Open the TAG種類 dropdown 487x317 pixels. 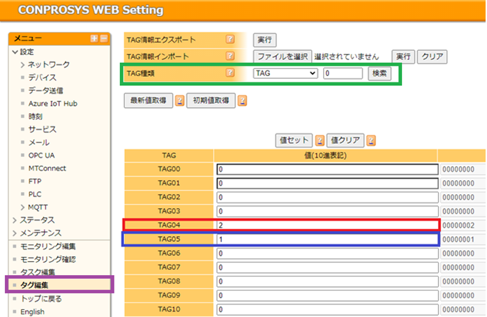tap(285, 73)
